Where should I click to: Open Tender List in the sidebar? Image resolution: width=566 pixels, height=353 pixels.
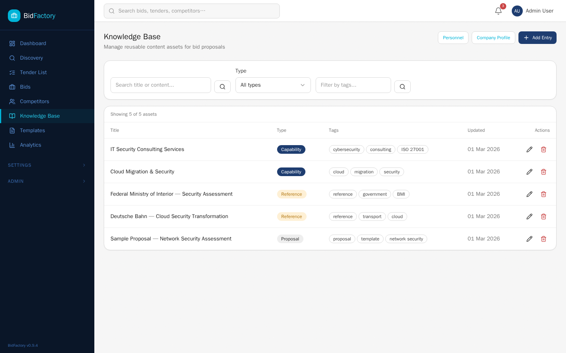(x=47, y=73)
